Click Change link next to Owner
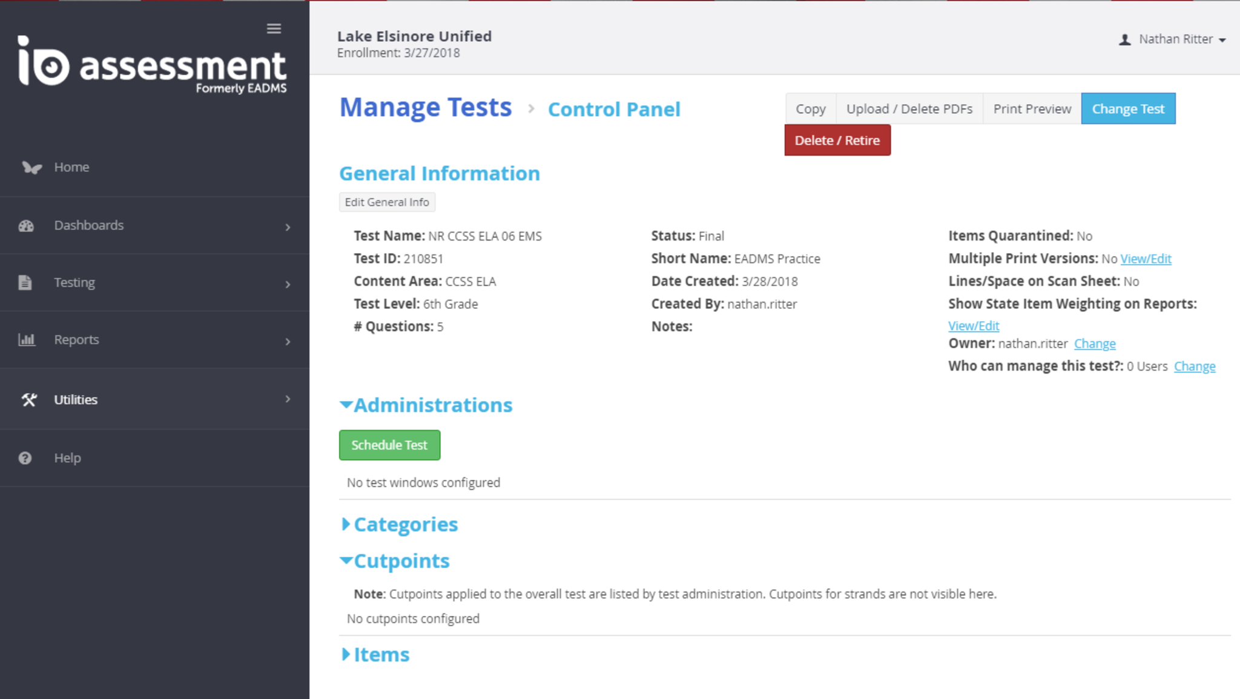The image size is (1240, 699). [x=1094, y=343]
